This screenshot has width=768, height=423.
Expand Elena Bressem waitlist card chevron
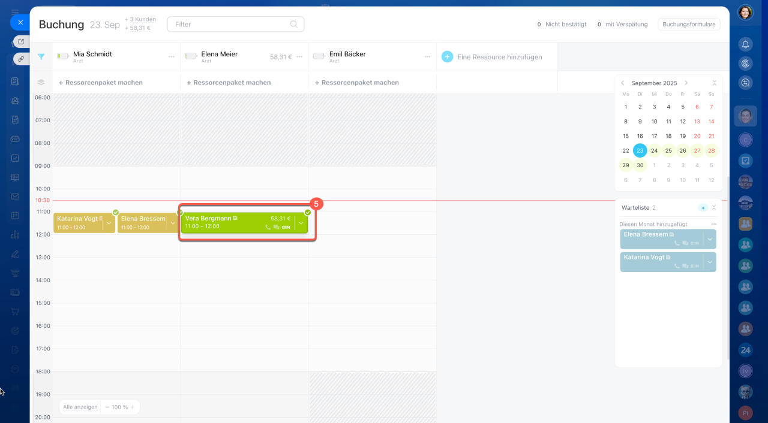[710, 239]
